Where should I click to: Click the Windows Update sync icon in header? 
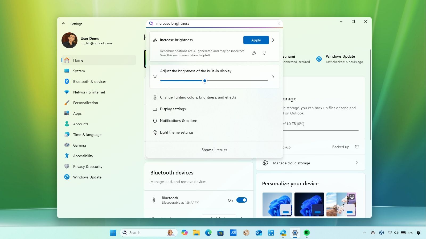(319, 59)
